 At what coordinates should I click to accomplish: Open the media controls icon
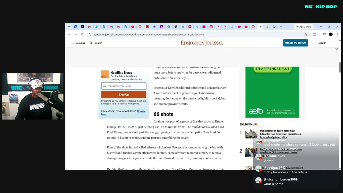[324, 35]
